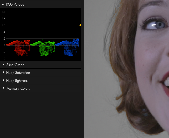
Task: Click the orange 1.0 level marker
Action: point(80,25)
